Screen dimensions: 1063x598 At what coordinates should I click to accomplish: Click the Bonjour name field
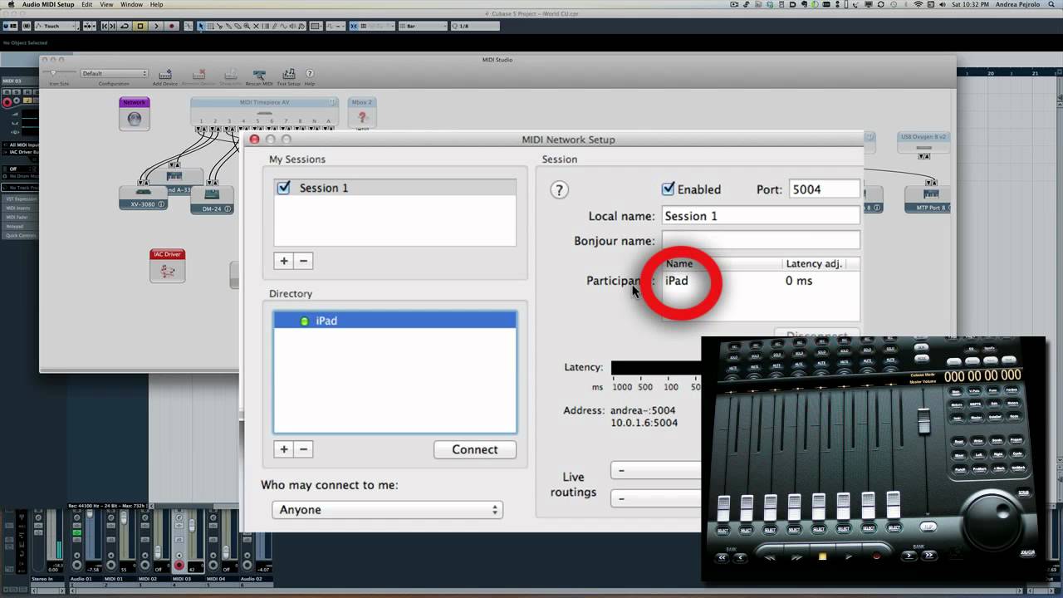(x=761, y=241)
